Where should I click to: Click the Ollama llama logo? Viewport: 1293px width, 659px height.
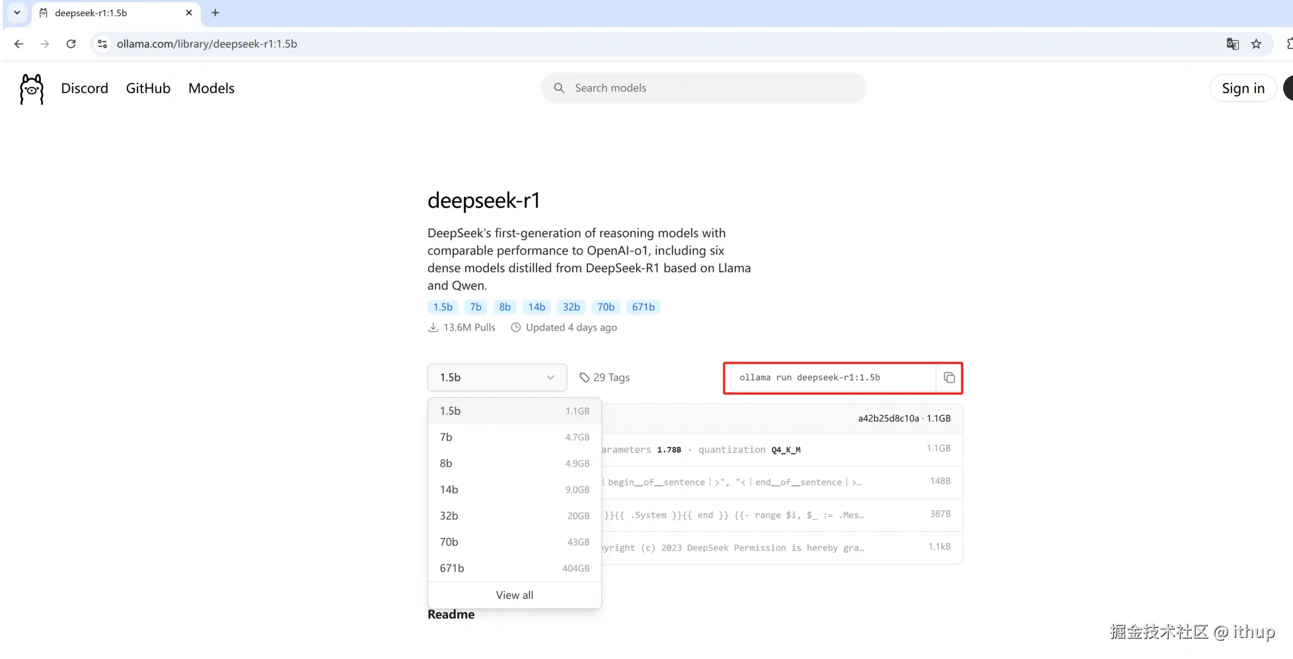pyautogui.click(x=32, y=89)
